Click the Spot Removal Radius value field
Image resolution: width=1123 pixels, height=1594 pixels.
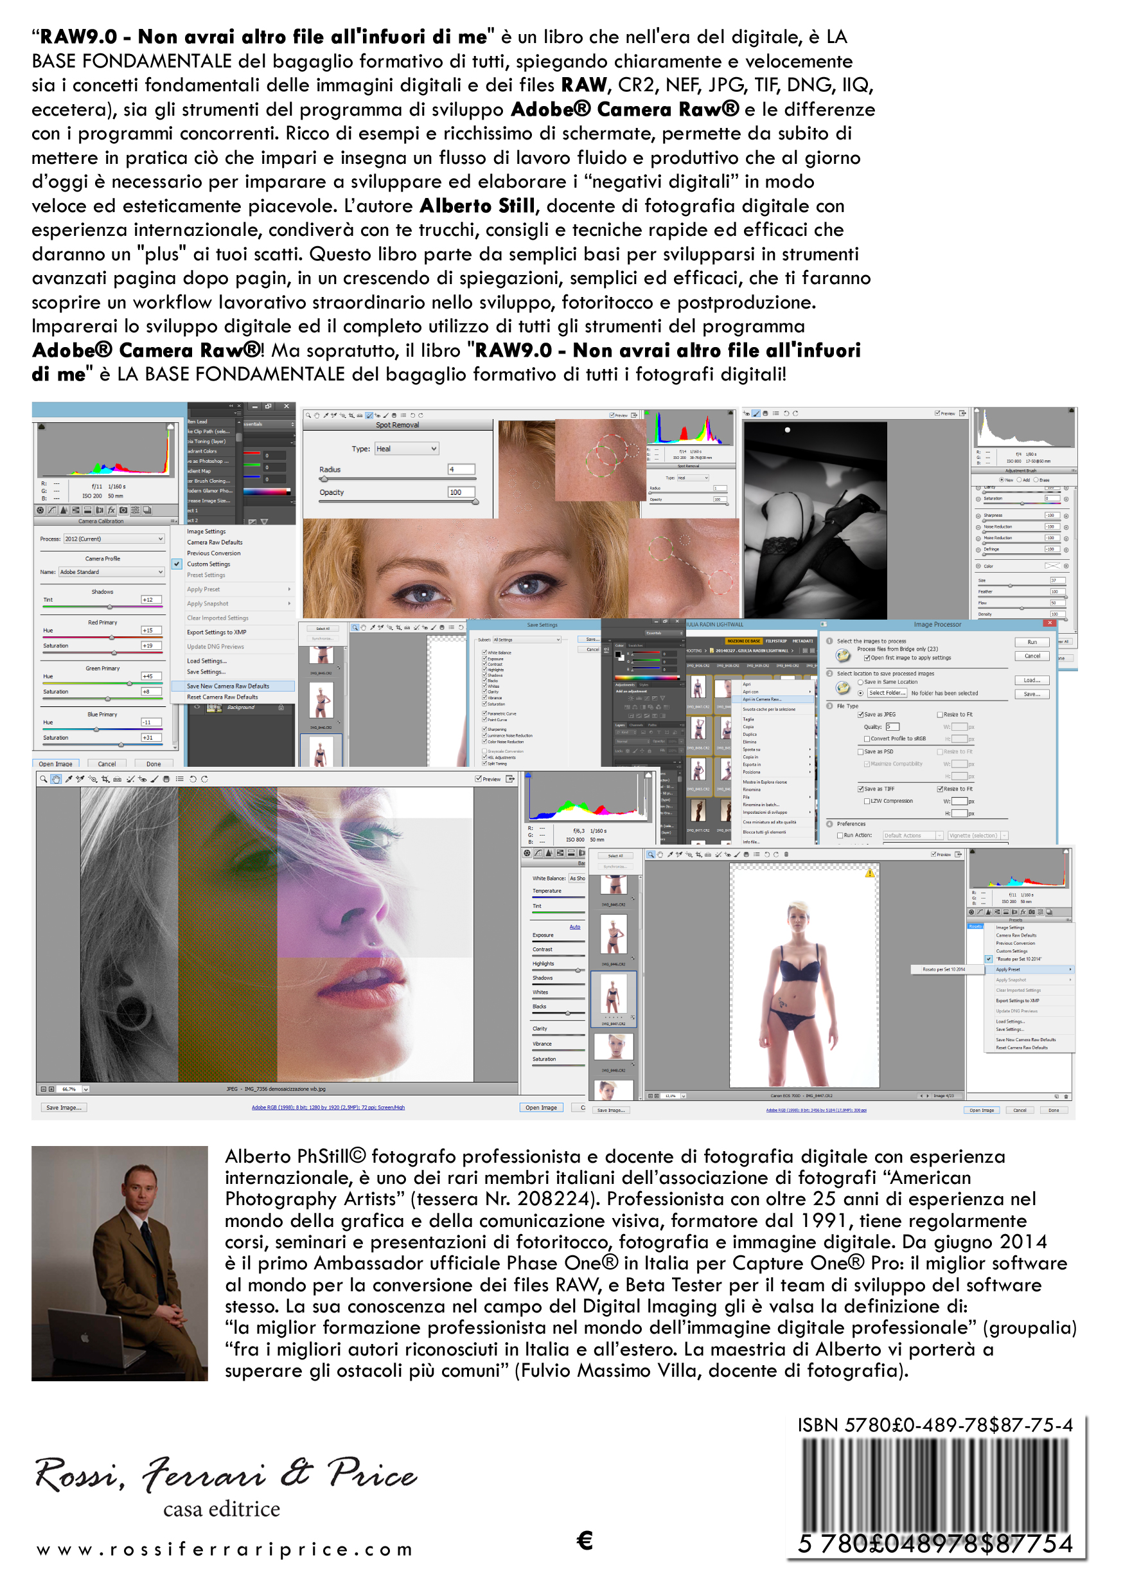click(461, 470)
